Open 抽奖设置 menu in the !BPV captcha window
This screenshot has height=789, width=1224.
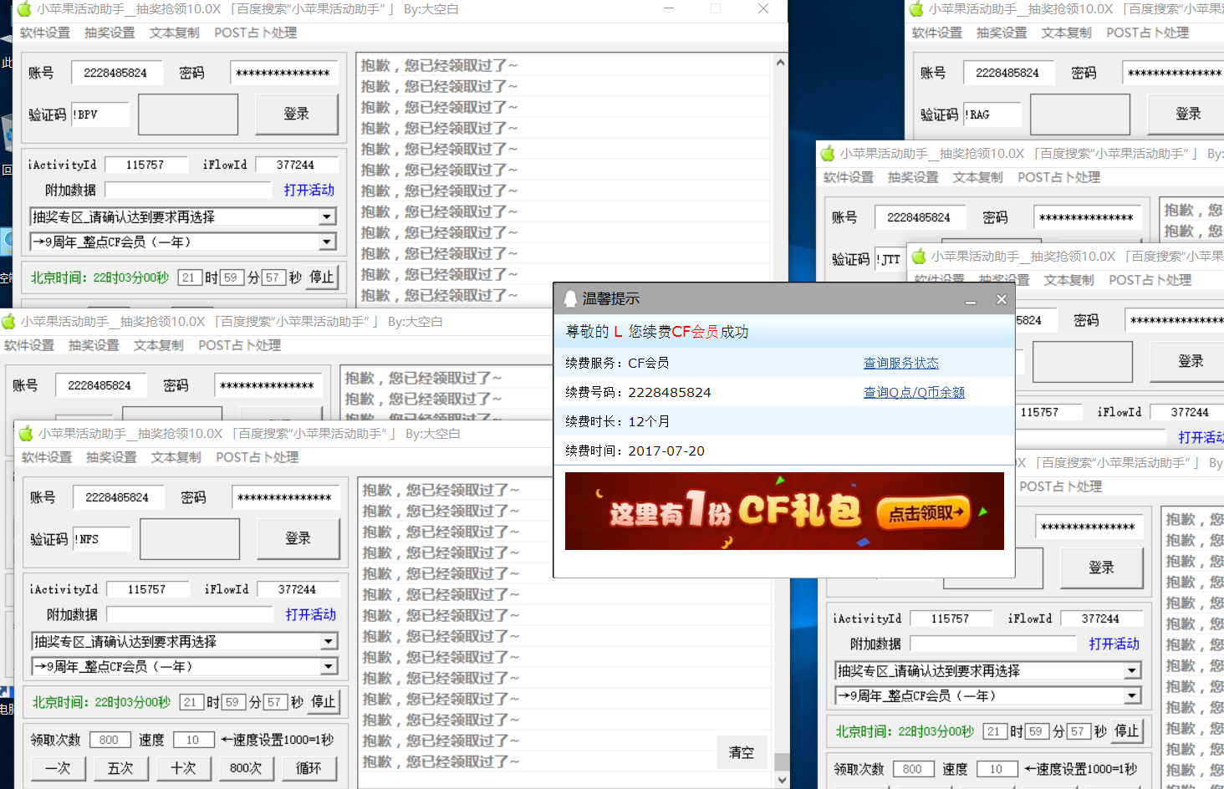(110, 33)
